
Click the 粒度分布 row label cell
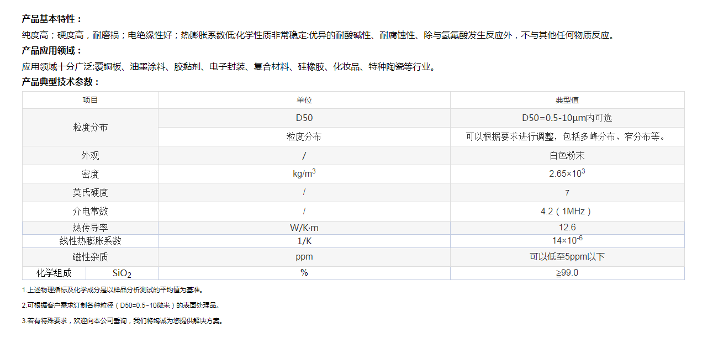click(x=90, y=127)
